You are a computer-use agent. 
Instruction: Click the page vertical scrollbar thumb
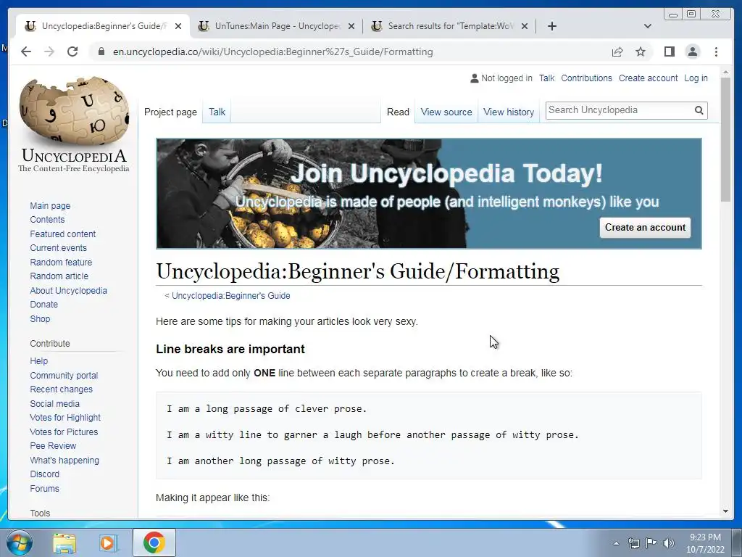725,139
